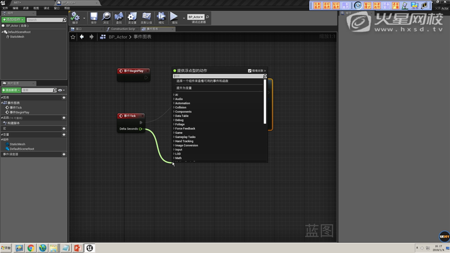The image size is (450, 253).
Task: Click the Find (查找) binoculars icon
Action: tap(120, 17)
